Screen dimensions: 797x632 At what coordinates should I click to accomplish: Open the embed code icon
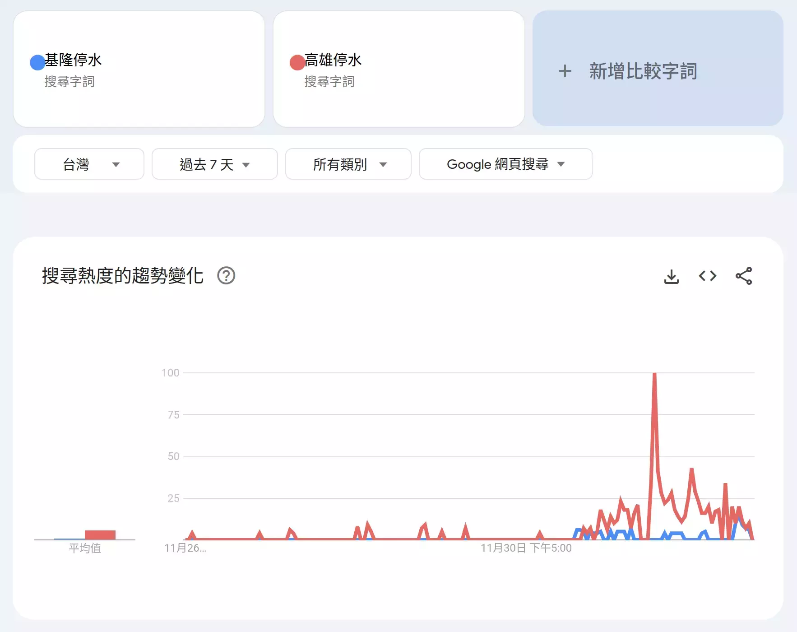pyautogui.click(x=707, y=276)
